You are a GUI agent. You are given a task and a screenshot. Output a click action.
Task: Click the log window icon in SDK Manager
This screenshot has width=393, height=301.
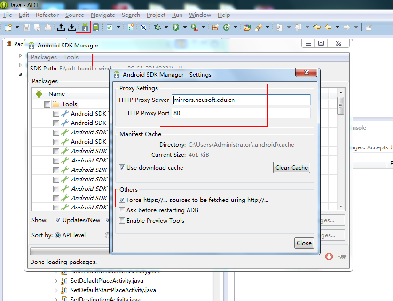click(342, 256)
